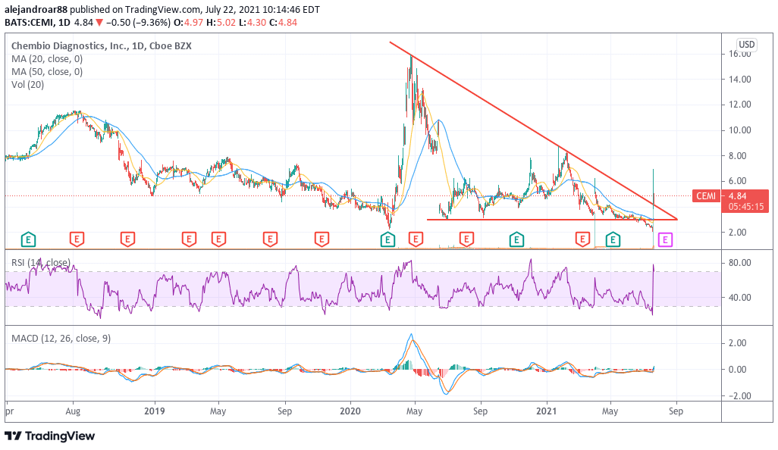This screenshot has width=778, height=450.
Task: Click the MACD (12, 26, close, 9) legend
Action: click(x=61, y=339)
